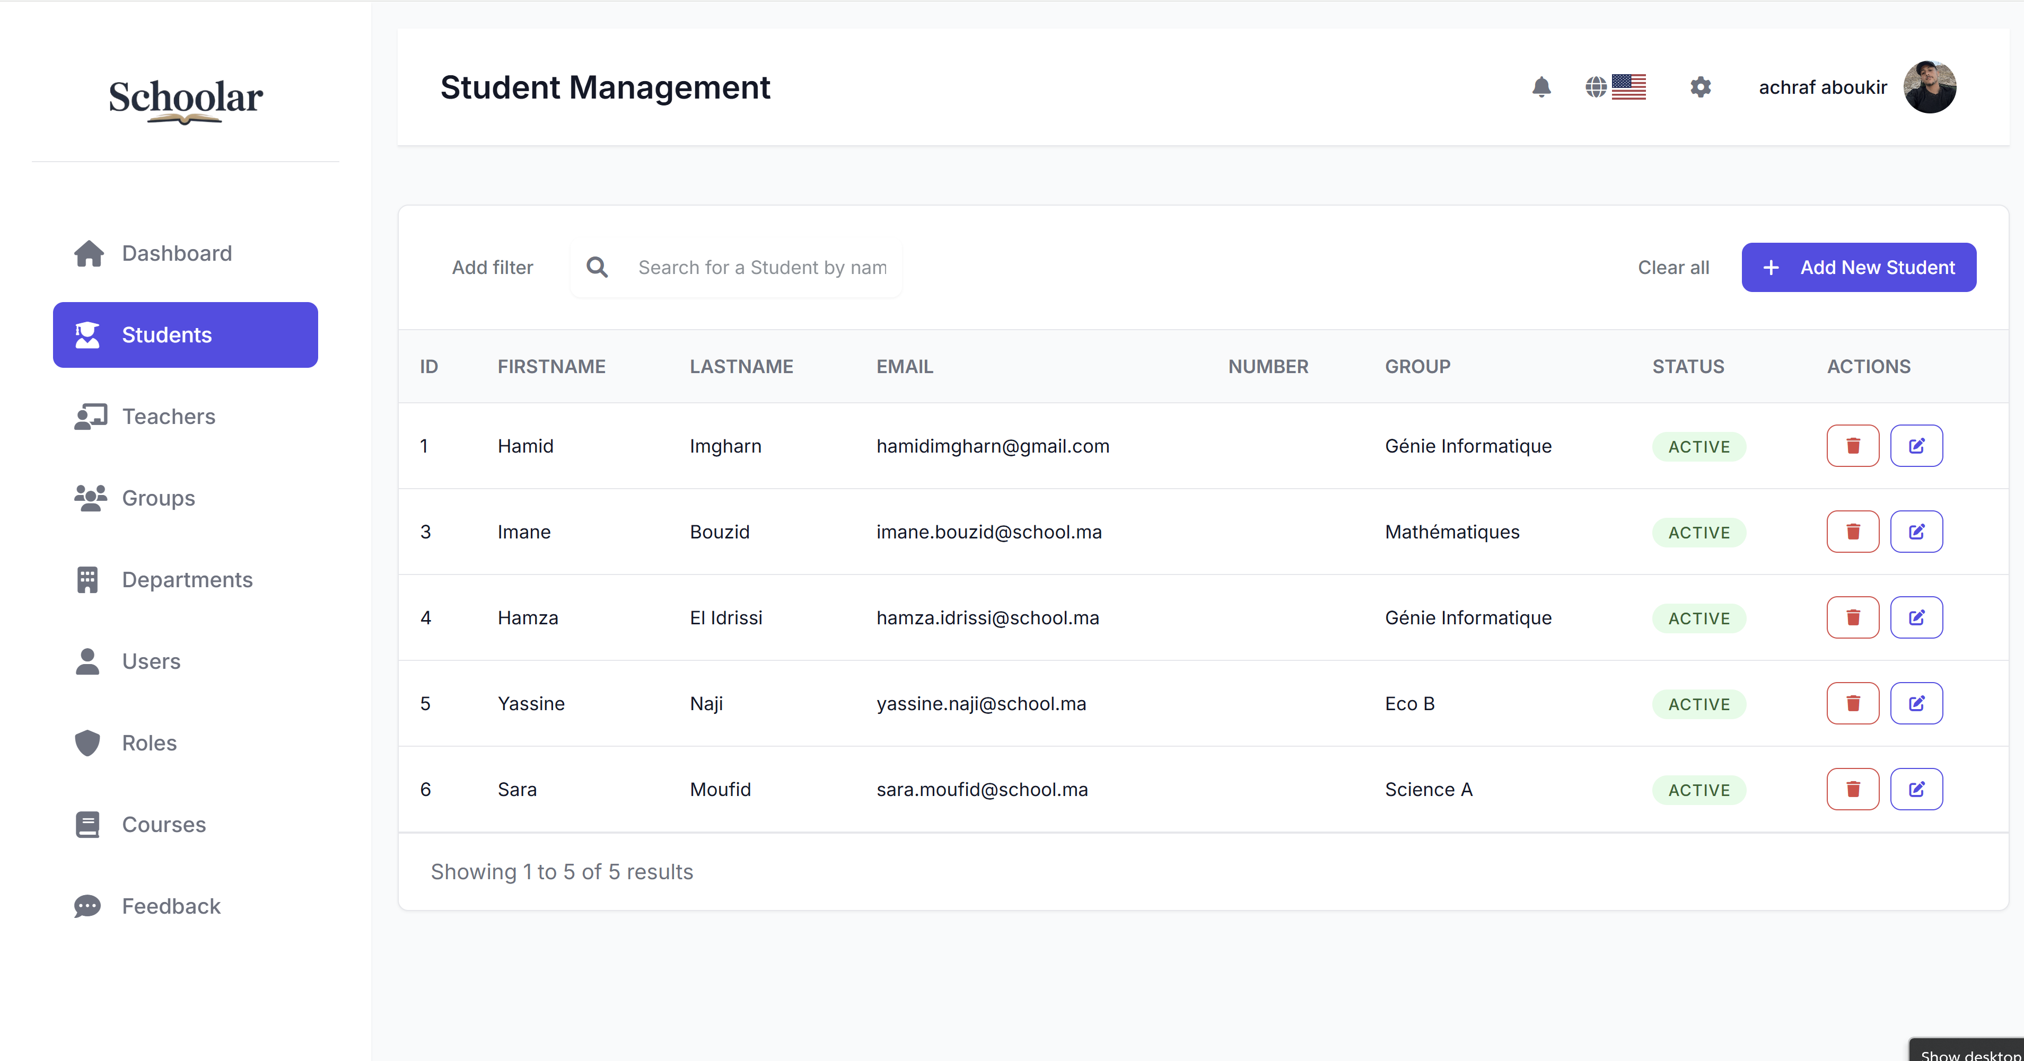
Task: Click ID column header
Action: (x=429, y=367)
